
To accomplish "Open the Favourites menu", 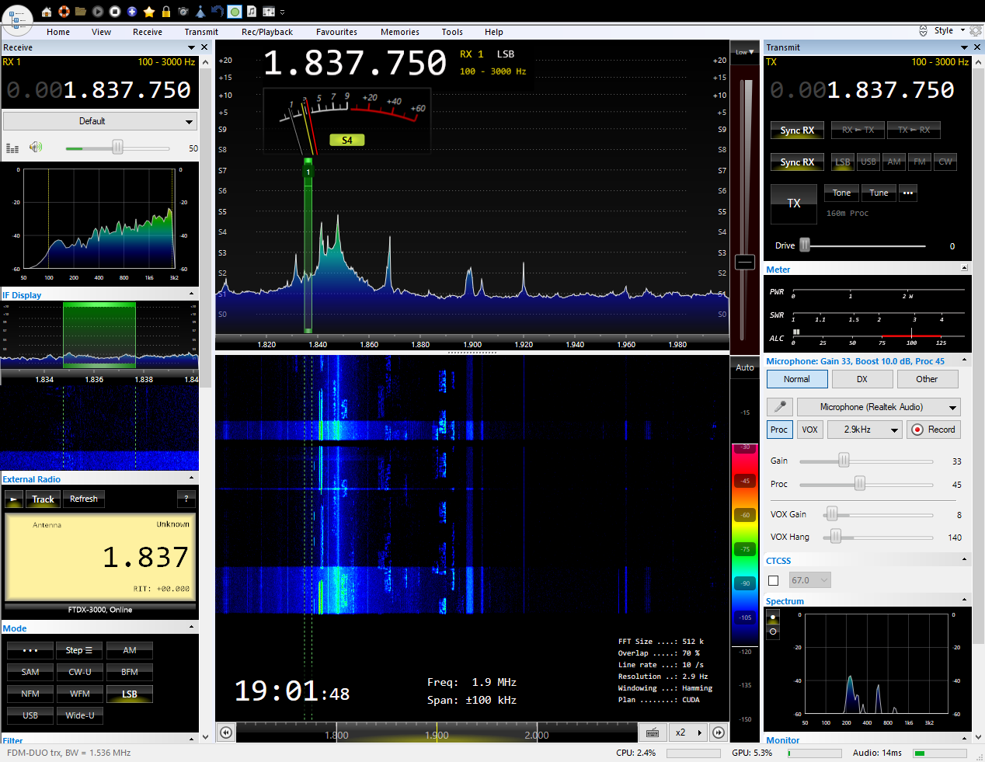I will click(336, 32).
